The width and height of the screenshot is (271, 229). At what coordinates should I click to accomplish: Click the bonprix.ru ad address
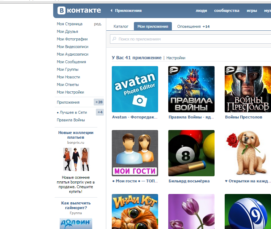[76, 143]
